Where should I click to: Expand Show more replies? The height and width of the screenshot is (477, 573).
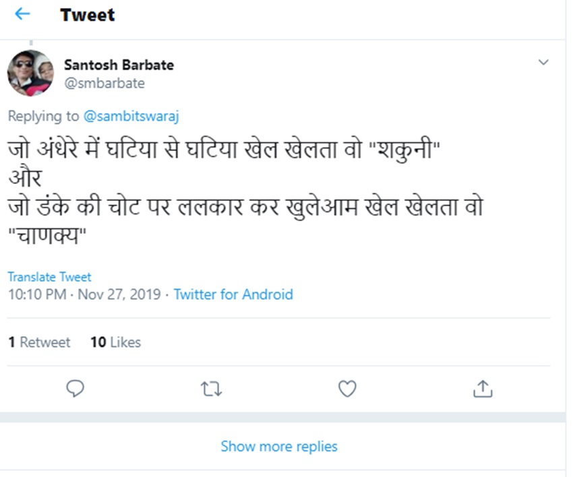point(279,446)
